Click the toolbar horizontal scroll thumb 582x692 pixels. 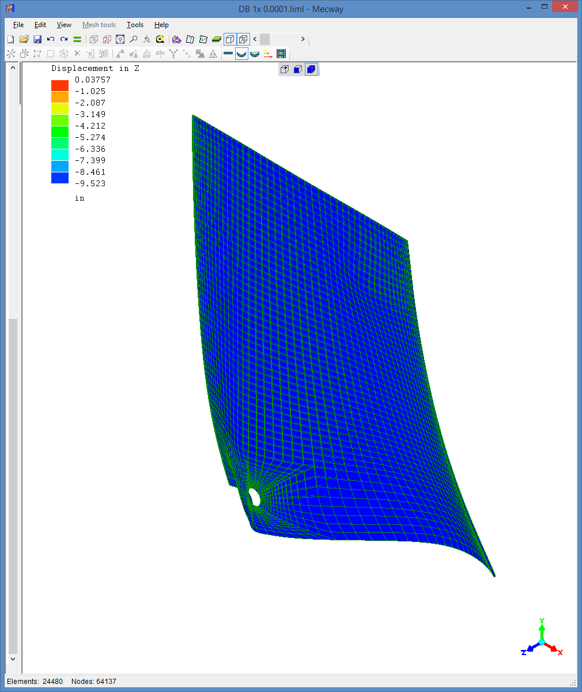pos(264,39)
